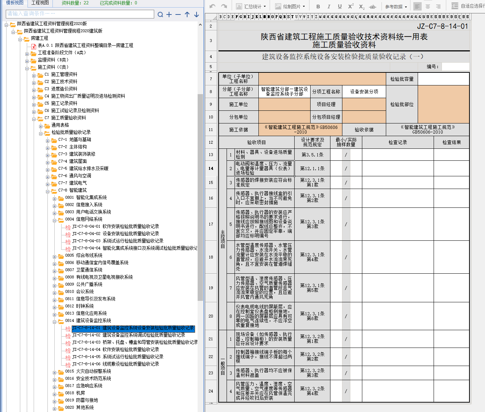Collapse the 检验批质量验收记录 node
485x412 pixels.
pyautogui.click(x=41, y=134)
